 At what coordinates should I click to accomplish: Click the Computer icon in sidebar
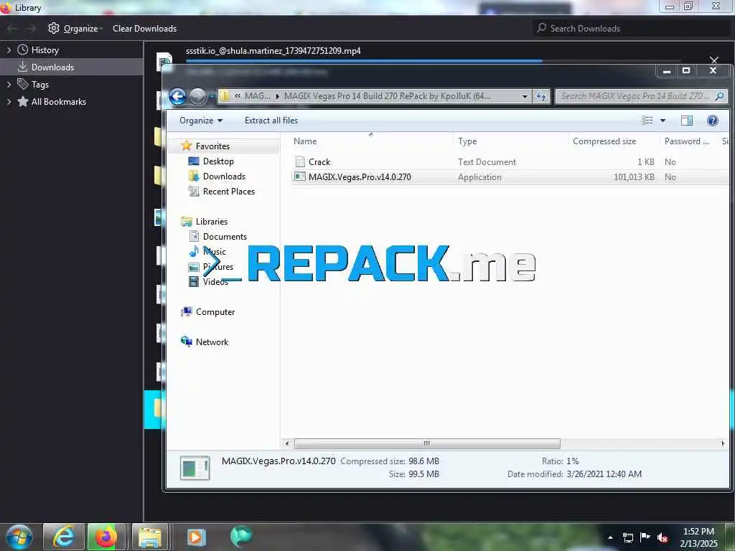(186, 311)
